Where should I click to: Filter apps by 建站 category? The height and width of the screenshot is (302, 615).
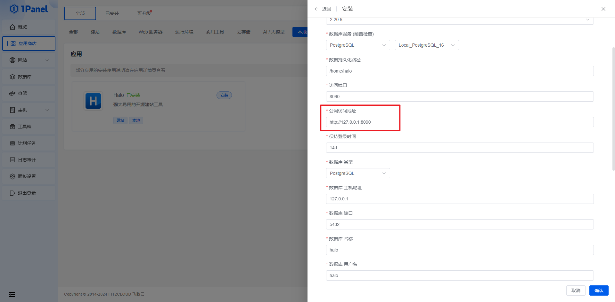coord(95,32)
